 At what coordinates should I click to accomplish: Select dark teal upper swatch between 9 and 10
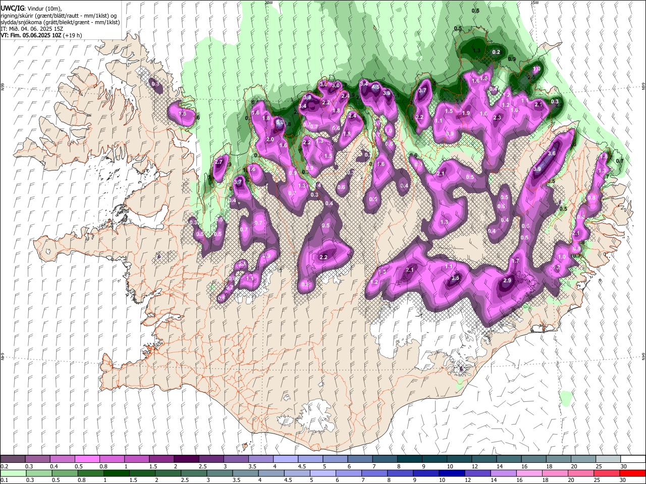pos(435,459)
